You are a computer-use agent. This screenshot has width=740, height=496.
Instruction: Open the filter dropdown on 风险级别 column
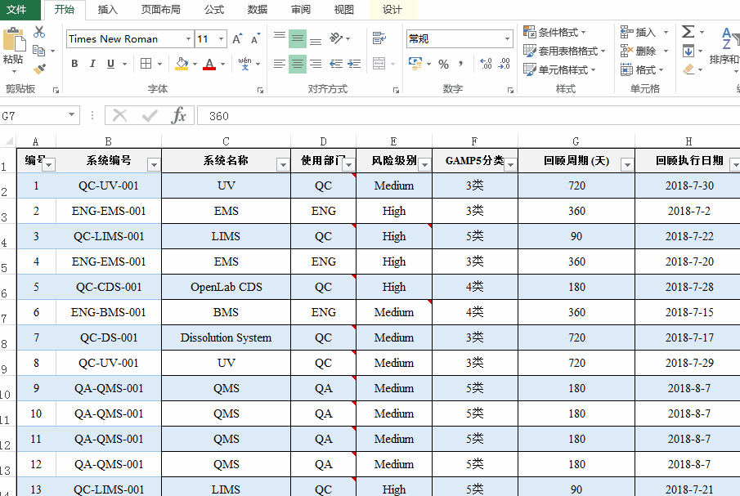(x=424, y=163)
